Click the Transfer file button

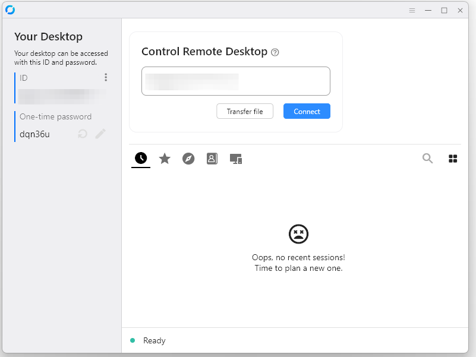pos(244,111)
